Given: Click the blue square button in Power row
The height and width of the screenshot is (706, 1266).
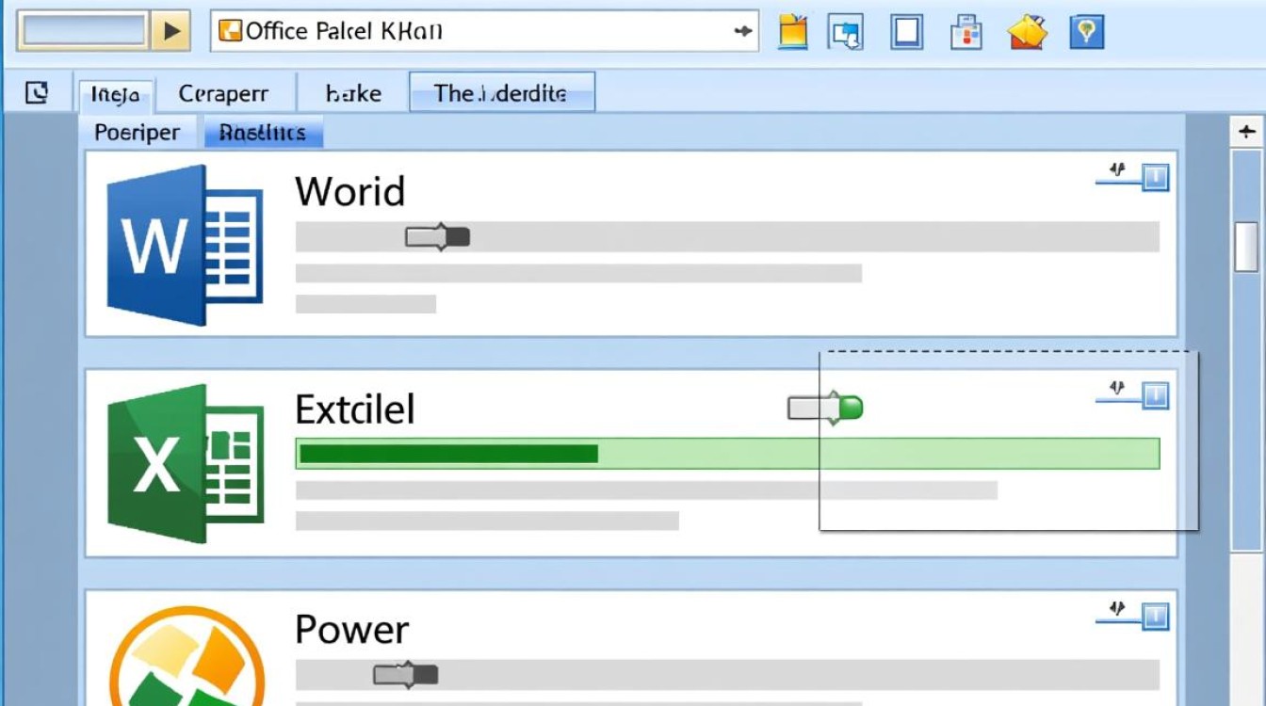Looking at the screenshot, I should 1156,616.
